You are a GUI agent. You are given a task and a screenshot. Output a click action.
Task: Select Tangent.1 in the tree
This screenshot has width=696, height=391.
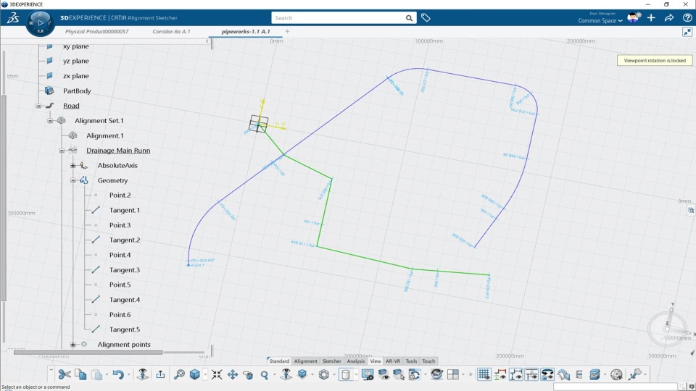point(124,210)
